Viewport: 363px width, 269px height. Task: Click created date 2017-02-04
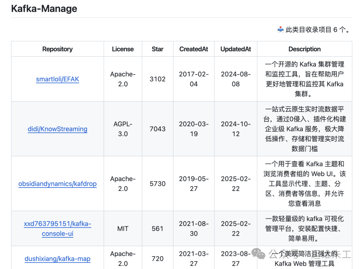194,79
